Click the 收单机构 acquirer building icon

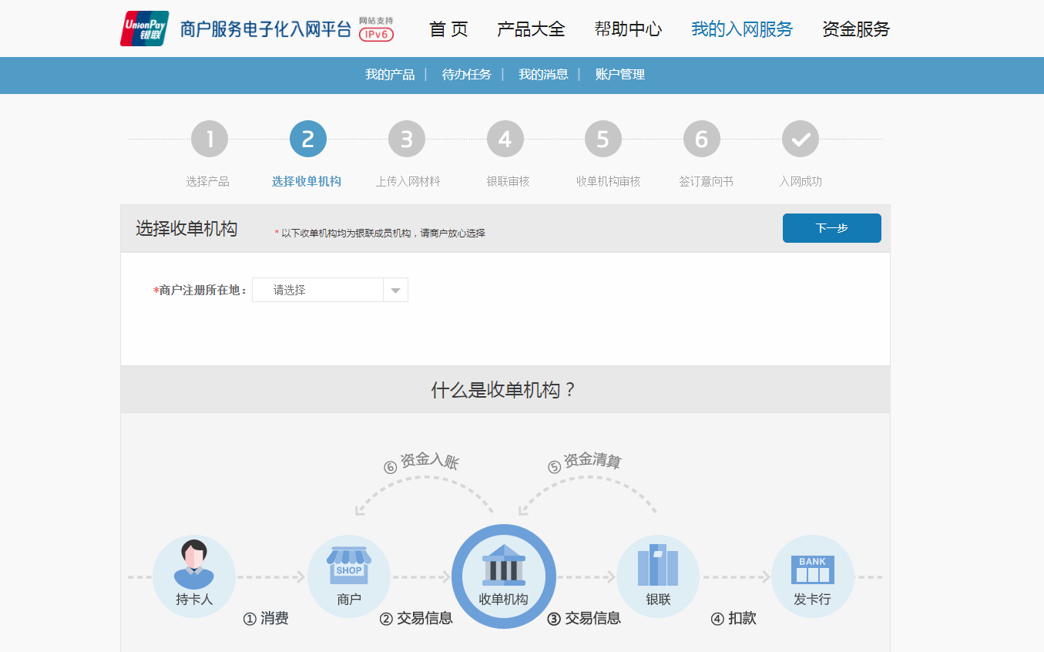point(504,564)
